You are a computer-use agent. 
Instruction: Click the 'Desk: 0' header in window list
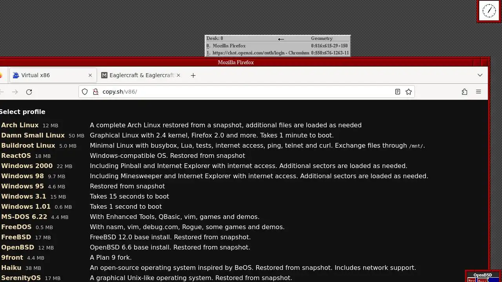click(215, 38)
